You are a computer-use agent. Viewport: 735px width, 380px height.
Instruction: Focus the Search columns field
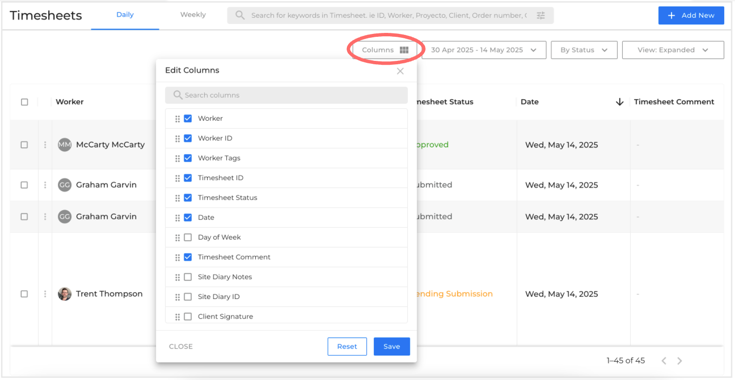coord(286,95)
